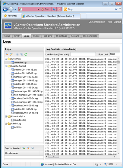123x168 pixels.
Task: Open recent pages dropdown next to forward button
Action: pos(15,9)
